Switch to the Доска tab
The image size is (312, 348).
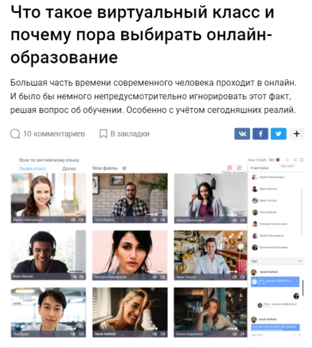tap(69, 169)
